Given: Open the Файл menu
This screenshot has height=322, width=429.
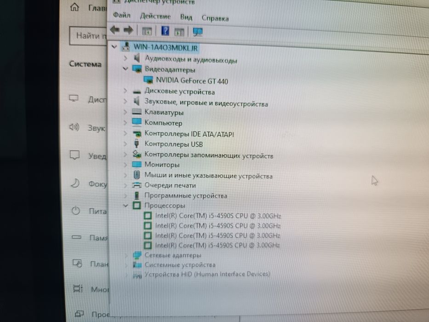Looking at the screenshot, I should 122,15.
